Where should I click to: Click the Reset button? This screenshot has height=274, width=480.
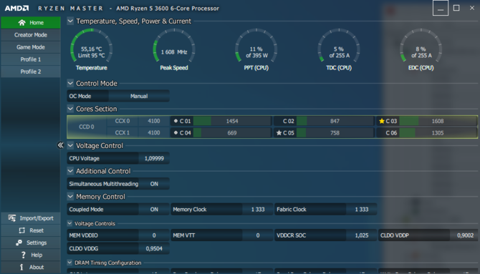click(x=31, y=230)
